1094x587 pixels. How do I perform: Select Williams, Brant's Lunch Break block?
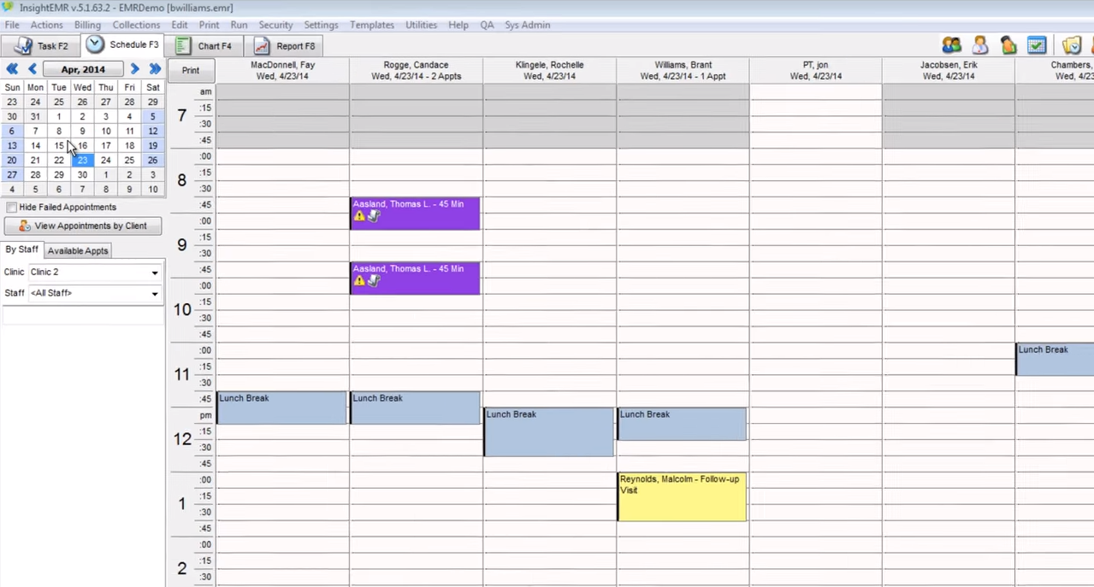point(682,424)
